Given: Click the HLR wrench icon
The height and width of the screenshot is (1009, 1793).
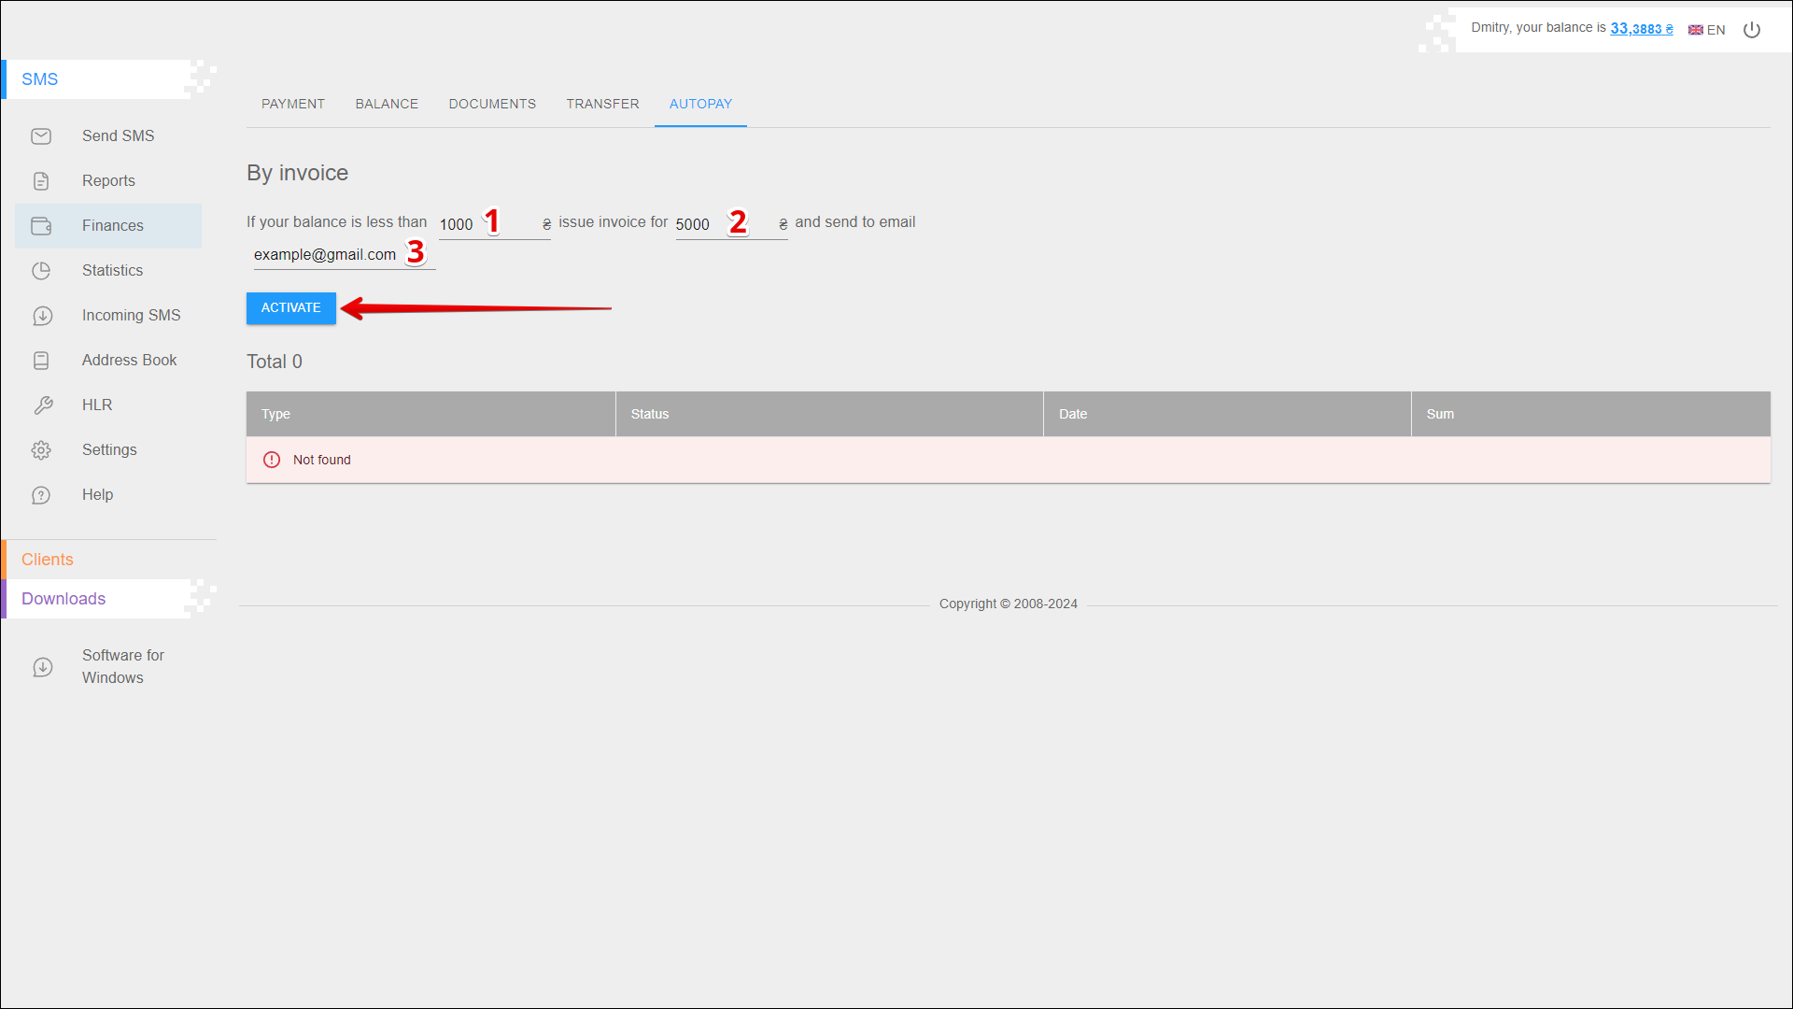Looking at the screenshot, I should (42, 405).
